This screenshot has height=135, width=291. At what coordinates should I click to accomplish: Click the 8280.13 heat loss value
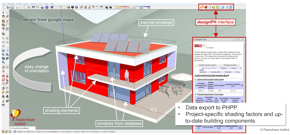tap(201, 91)
